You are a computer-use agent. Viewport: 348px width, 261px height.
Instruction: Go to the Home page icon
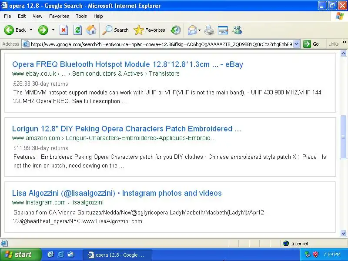tap(91, 30)
